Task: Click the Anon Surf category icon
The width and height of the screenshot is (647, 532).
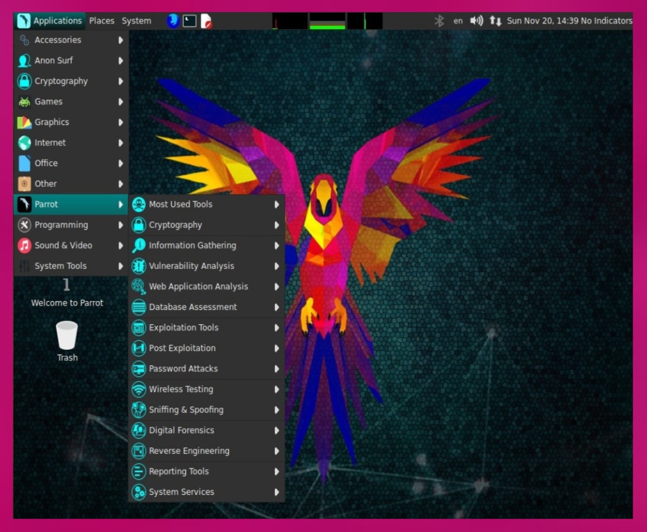Action: coord(25,61)
